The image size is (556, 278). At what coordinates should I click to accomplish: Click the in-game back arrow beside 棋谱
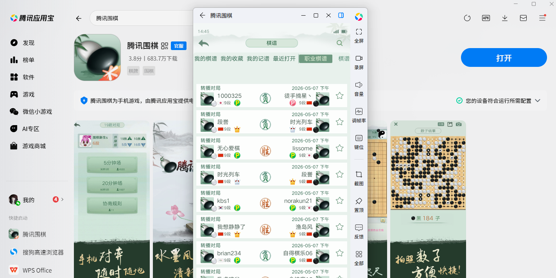click(x=204, y=43)
